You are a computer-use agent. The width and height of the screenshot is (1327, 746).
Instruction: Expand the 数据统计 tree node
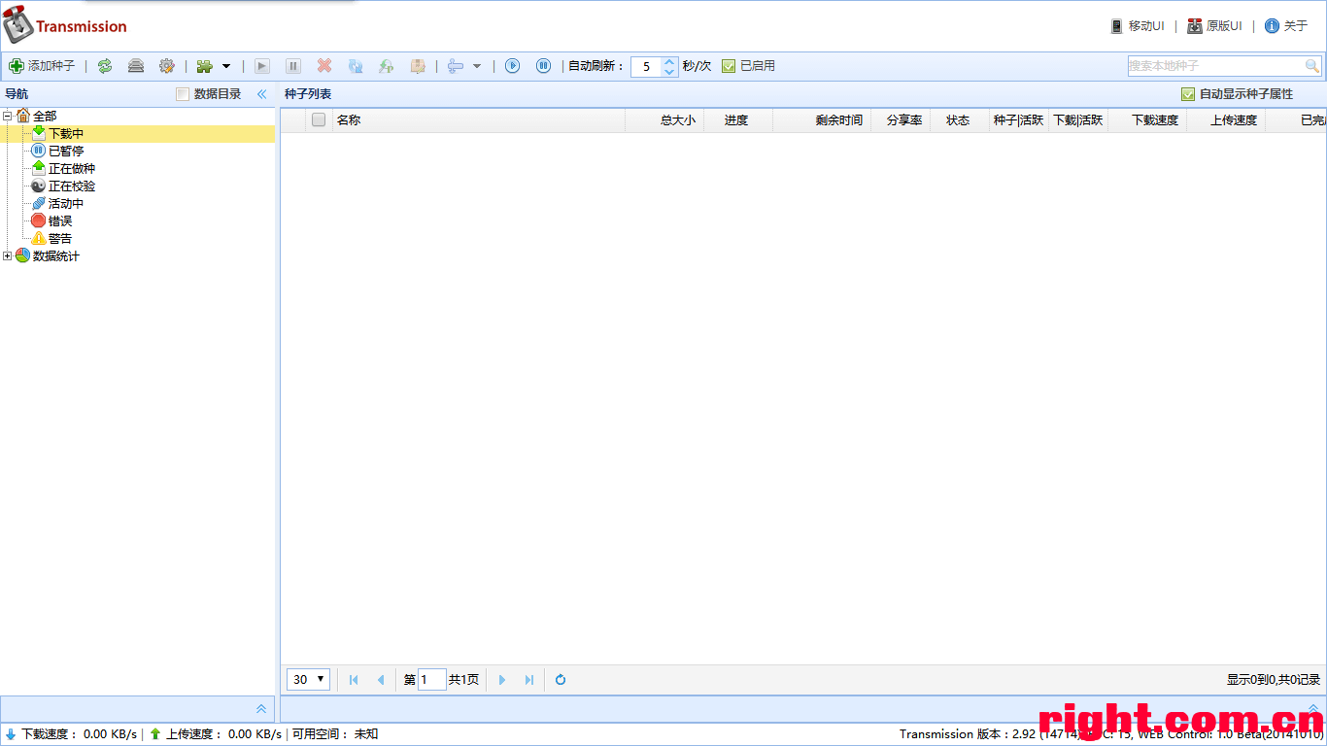pos(8,256)
